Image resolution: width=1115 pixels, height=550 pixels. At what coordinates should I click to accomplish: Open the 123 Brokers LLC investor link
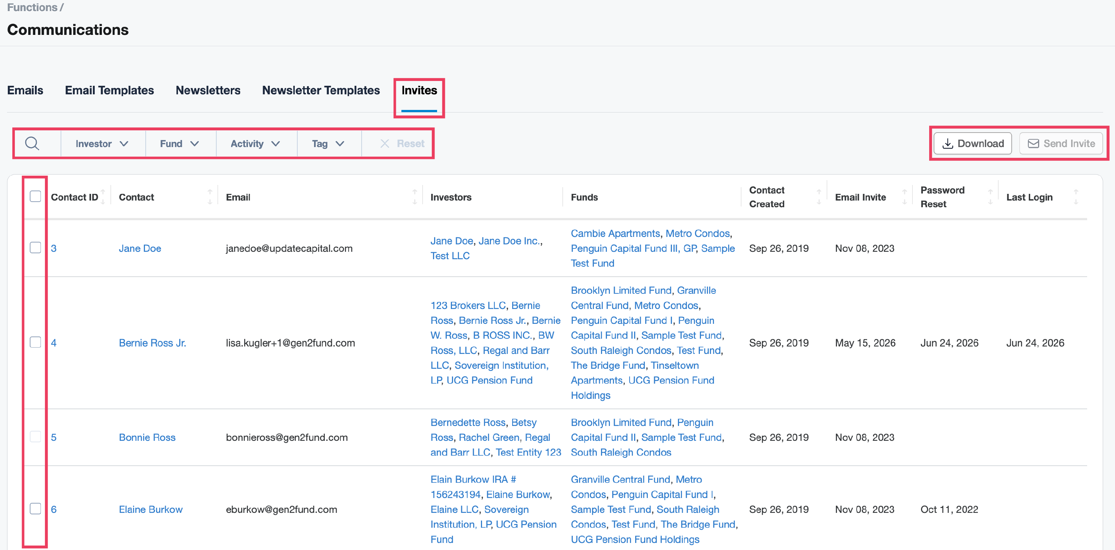468,305
